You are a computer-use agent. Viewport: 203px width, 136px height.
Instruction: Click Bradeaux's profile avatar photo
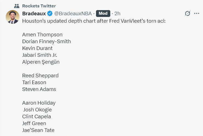click(x=12, y=17)
